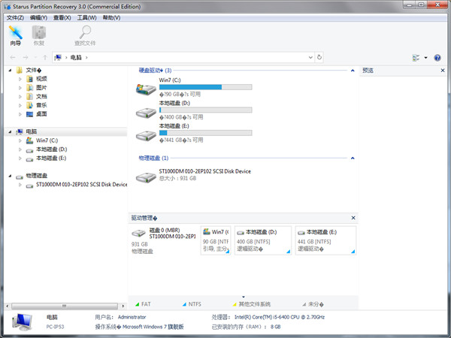The width and height of the screenshot is (451, 338).
Task: Open address bar history dropdown
Action: coord(310,57)
